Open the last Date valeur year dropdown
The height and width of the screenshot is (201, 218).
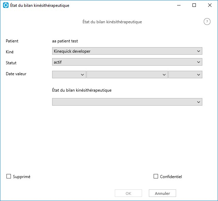(x=185, y=75)
